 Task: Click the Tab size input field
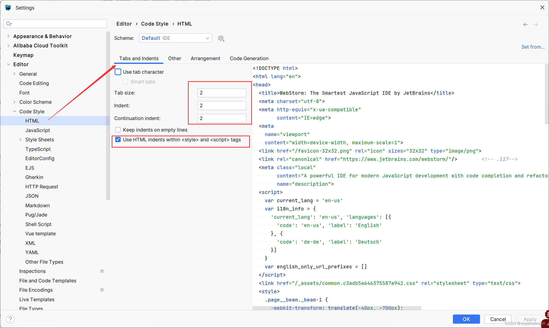(222, 93)
